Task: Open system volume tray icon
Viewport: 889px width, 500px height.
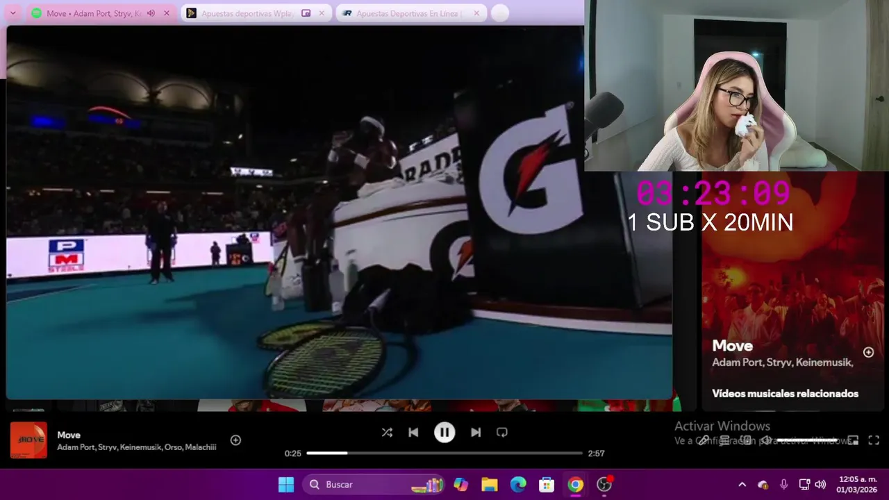Action: point(820,485)
